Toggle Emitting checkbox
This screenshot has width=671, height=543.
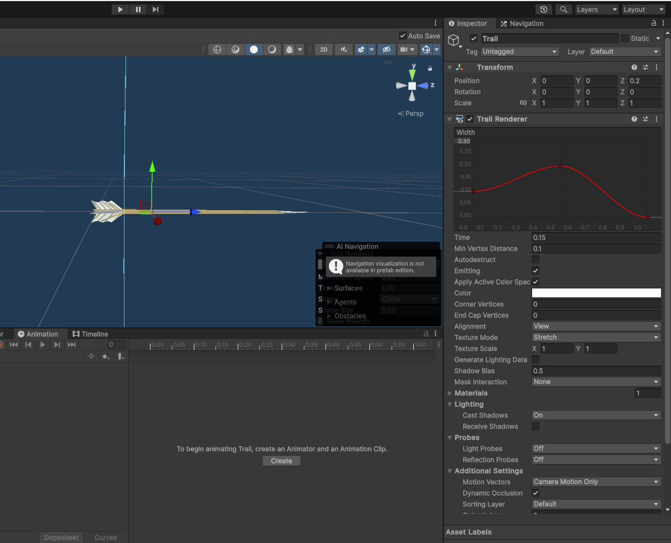pyautogui.click(x=535, y=271)
